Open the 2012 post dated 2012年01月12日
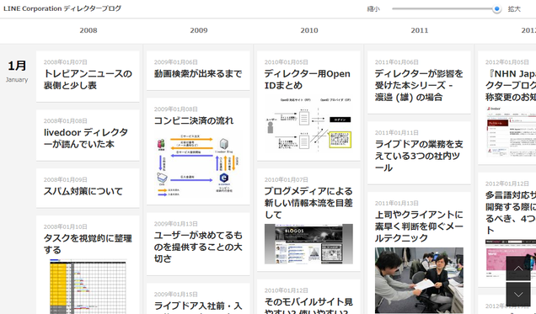 pos(511,213)
